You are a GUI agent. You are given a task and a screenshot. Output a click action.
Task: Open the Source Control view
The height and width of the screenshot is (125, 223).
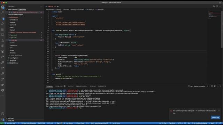(3, 18)
